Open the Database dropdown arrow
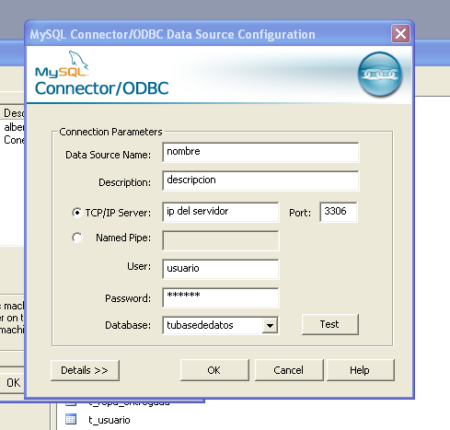Screen dimensions: 450x430 coord(270,325)
